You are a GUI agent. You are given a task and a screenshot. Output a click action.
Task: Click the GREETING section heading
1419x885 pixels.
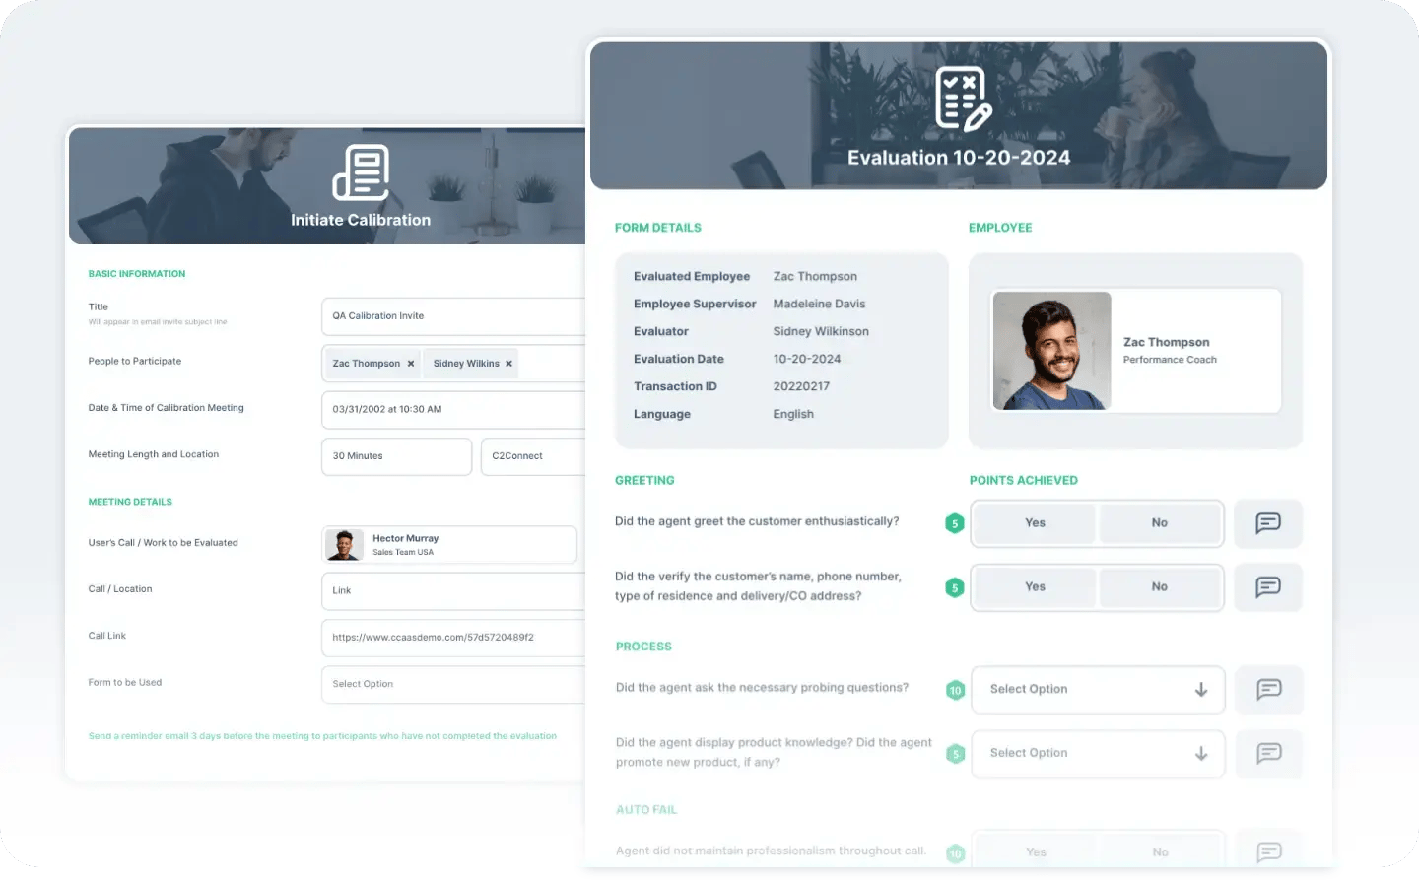pos(644,481)
